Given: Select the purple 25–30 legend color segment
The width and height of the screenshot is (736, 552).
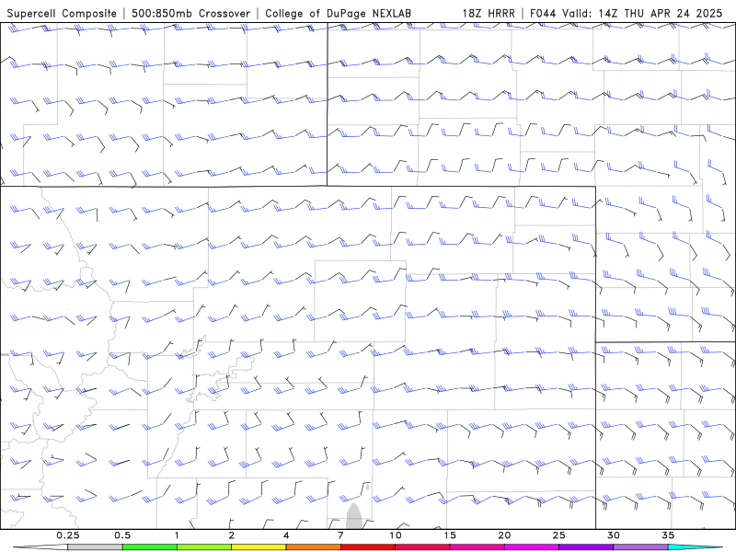Looking at the screenshot, I should click(x=586, y=547).
